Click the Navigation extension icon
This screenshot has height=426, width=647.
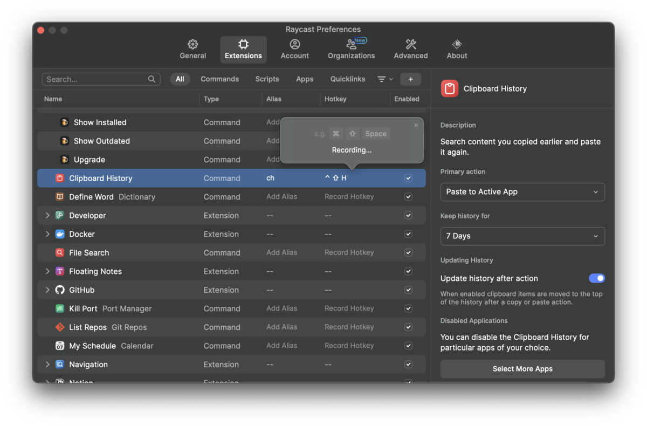point(60,365)
